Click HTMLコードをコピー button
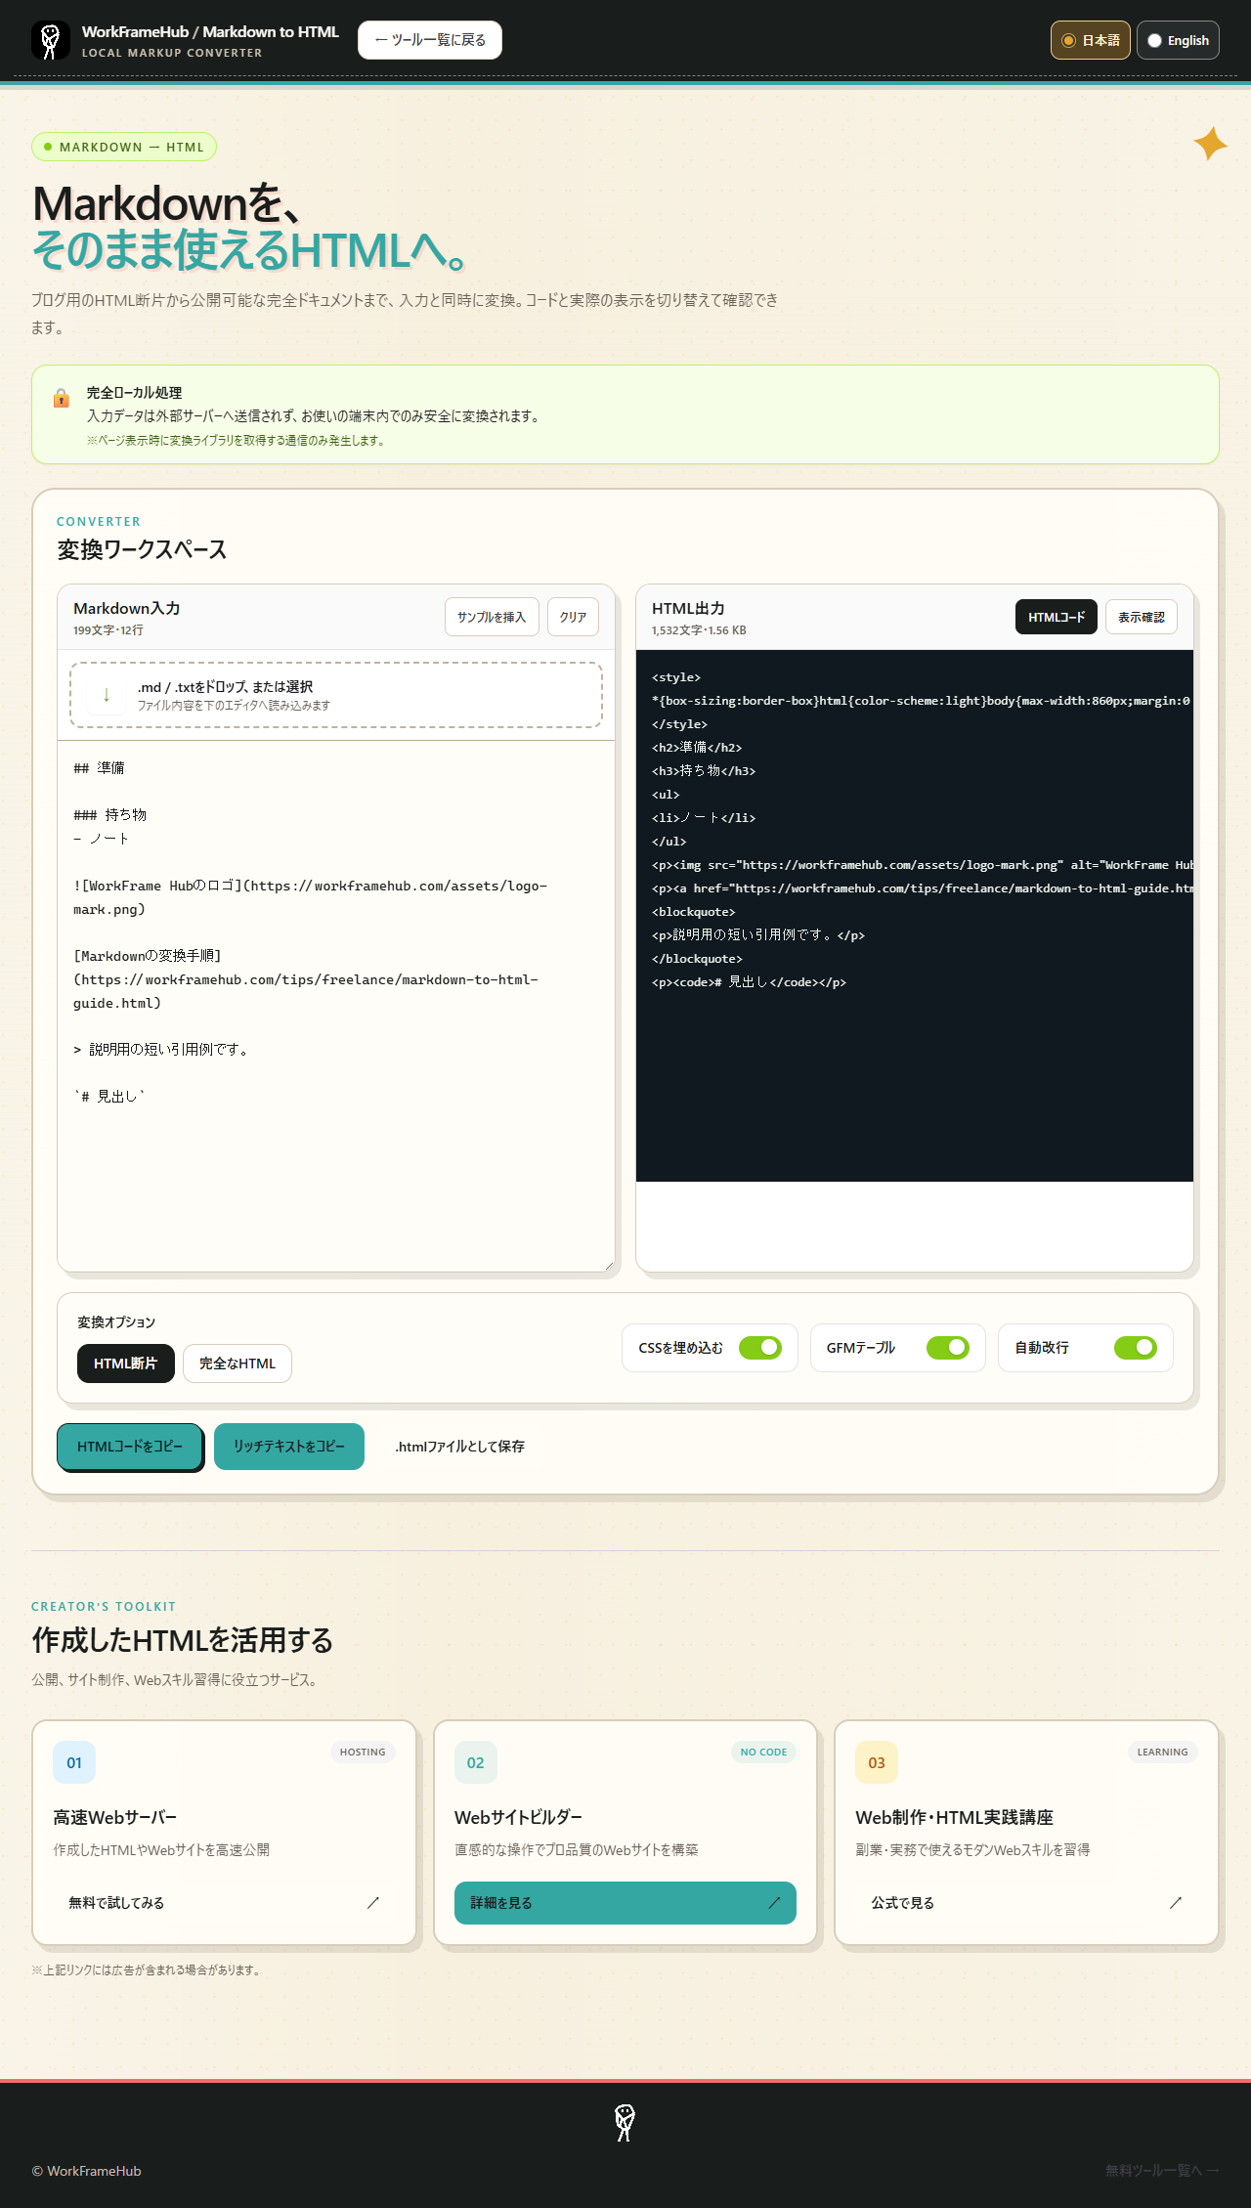Viewport: 1251px width, 2208px height. [x=130, y=1447]
